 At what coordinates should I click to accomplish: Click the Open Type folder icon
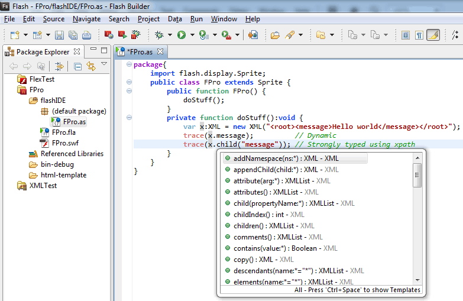coord(275,35)
